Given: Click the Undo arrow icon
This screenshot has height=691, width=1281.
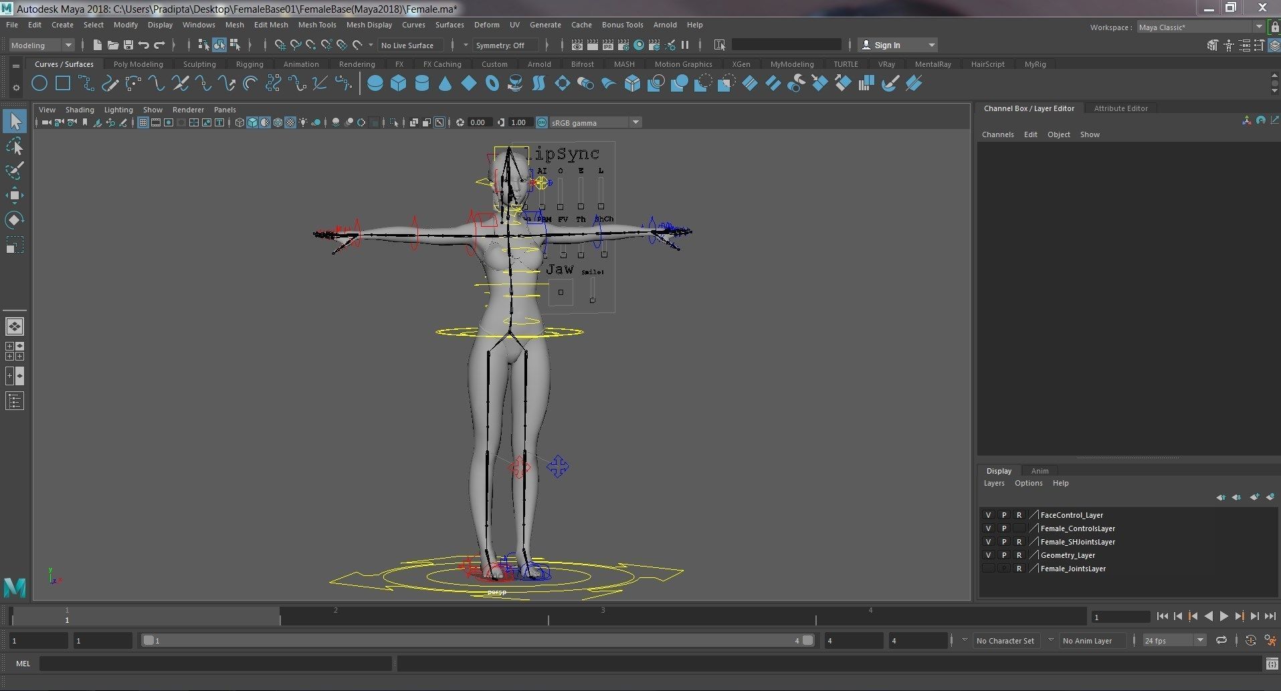Looking at the screenshot, I should click(143, 45).
